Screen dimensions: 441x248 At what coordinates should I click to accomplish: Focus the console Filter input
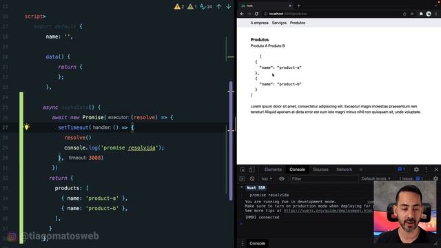click(325, 179)
